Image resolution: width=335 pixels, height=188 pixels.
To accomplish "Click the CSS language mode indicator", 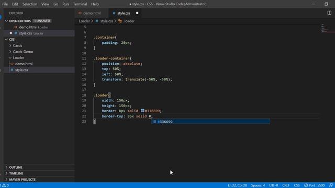I will click(x=297, y=185).
